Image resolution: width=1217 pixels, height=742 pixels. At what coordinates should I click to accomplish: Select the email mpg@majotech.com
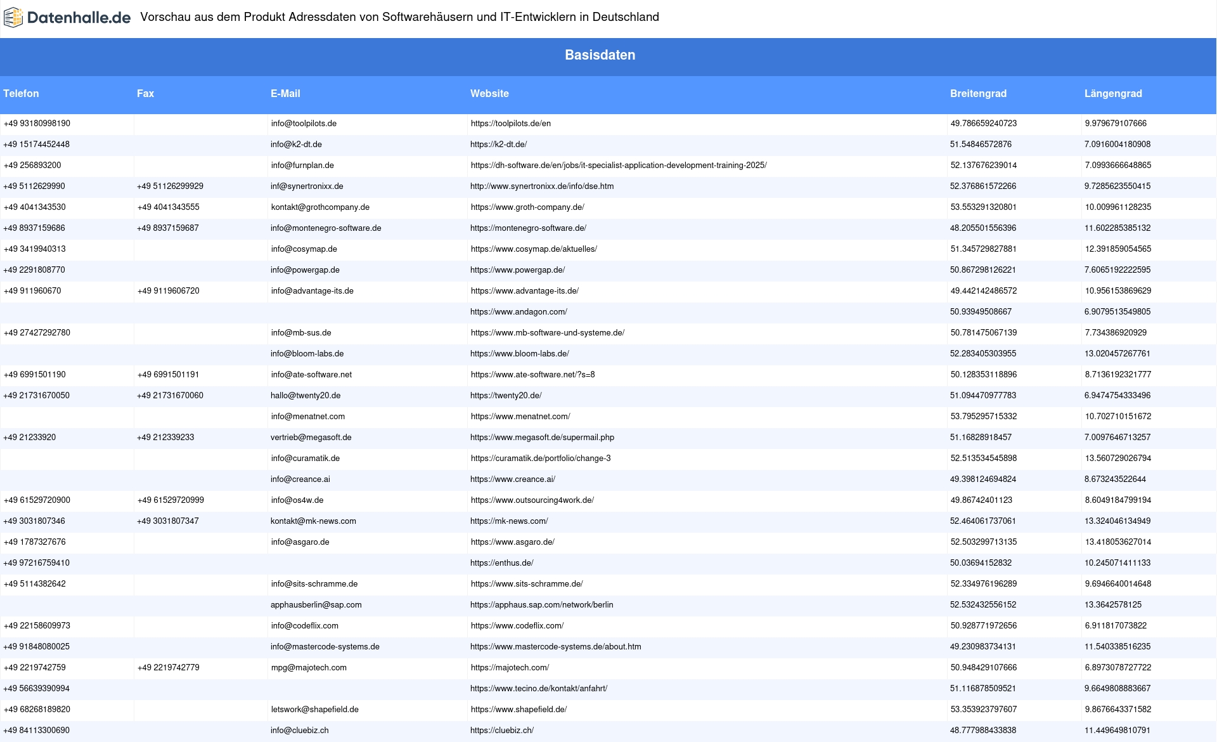(309, 668)
